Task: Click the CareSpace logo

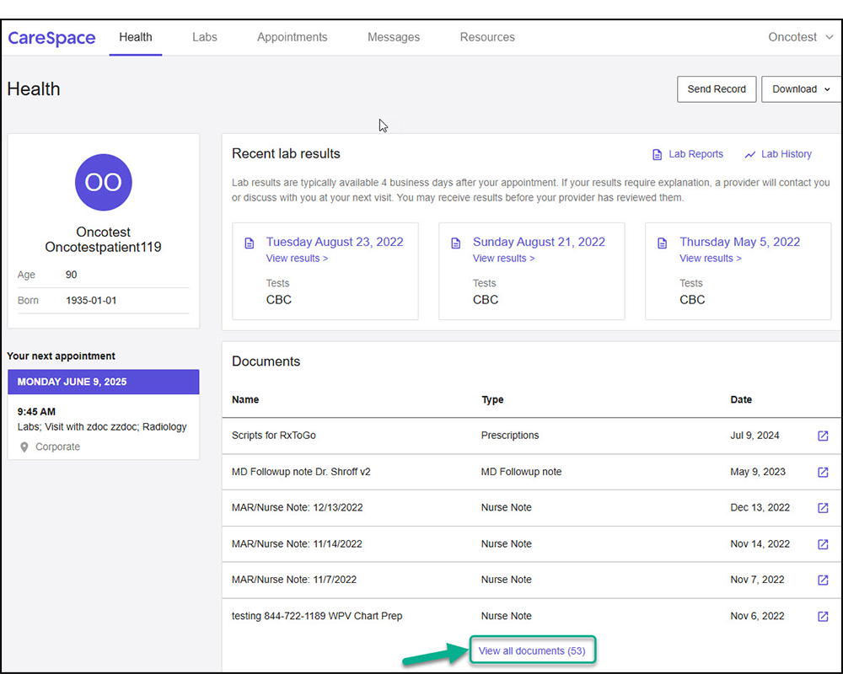Action: pos(51,38)
